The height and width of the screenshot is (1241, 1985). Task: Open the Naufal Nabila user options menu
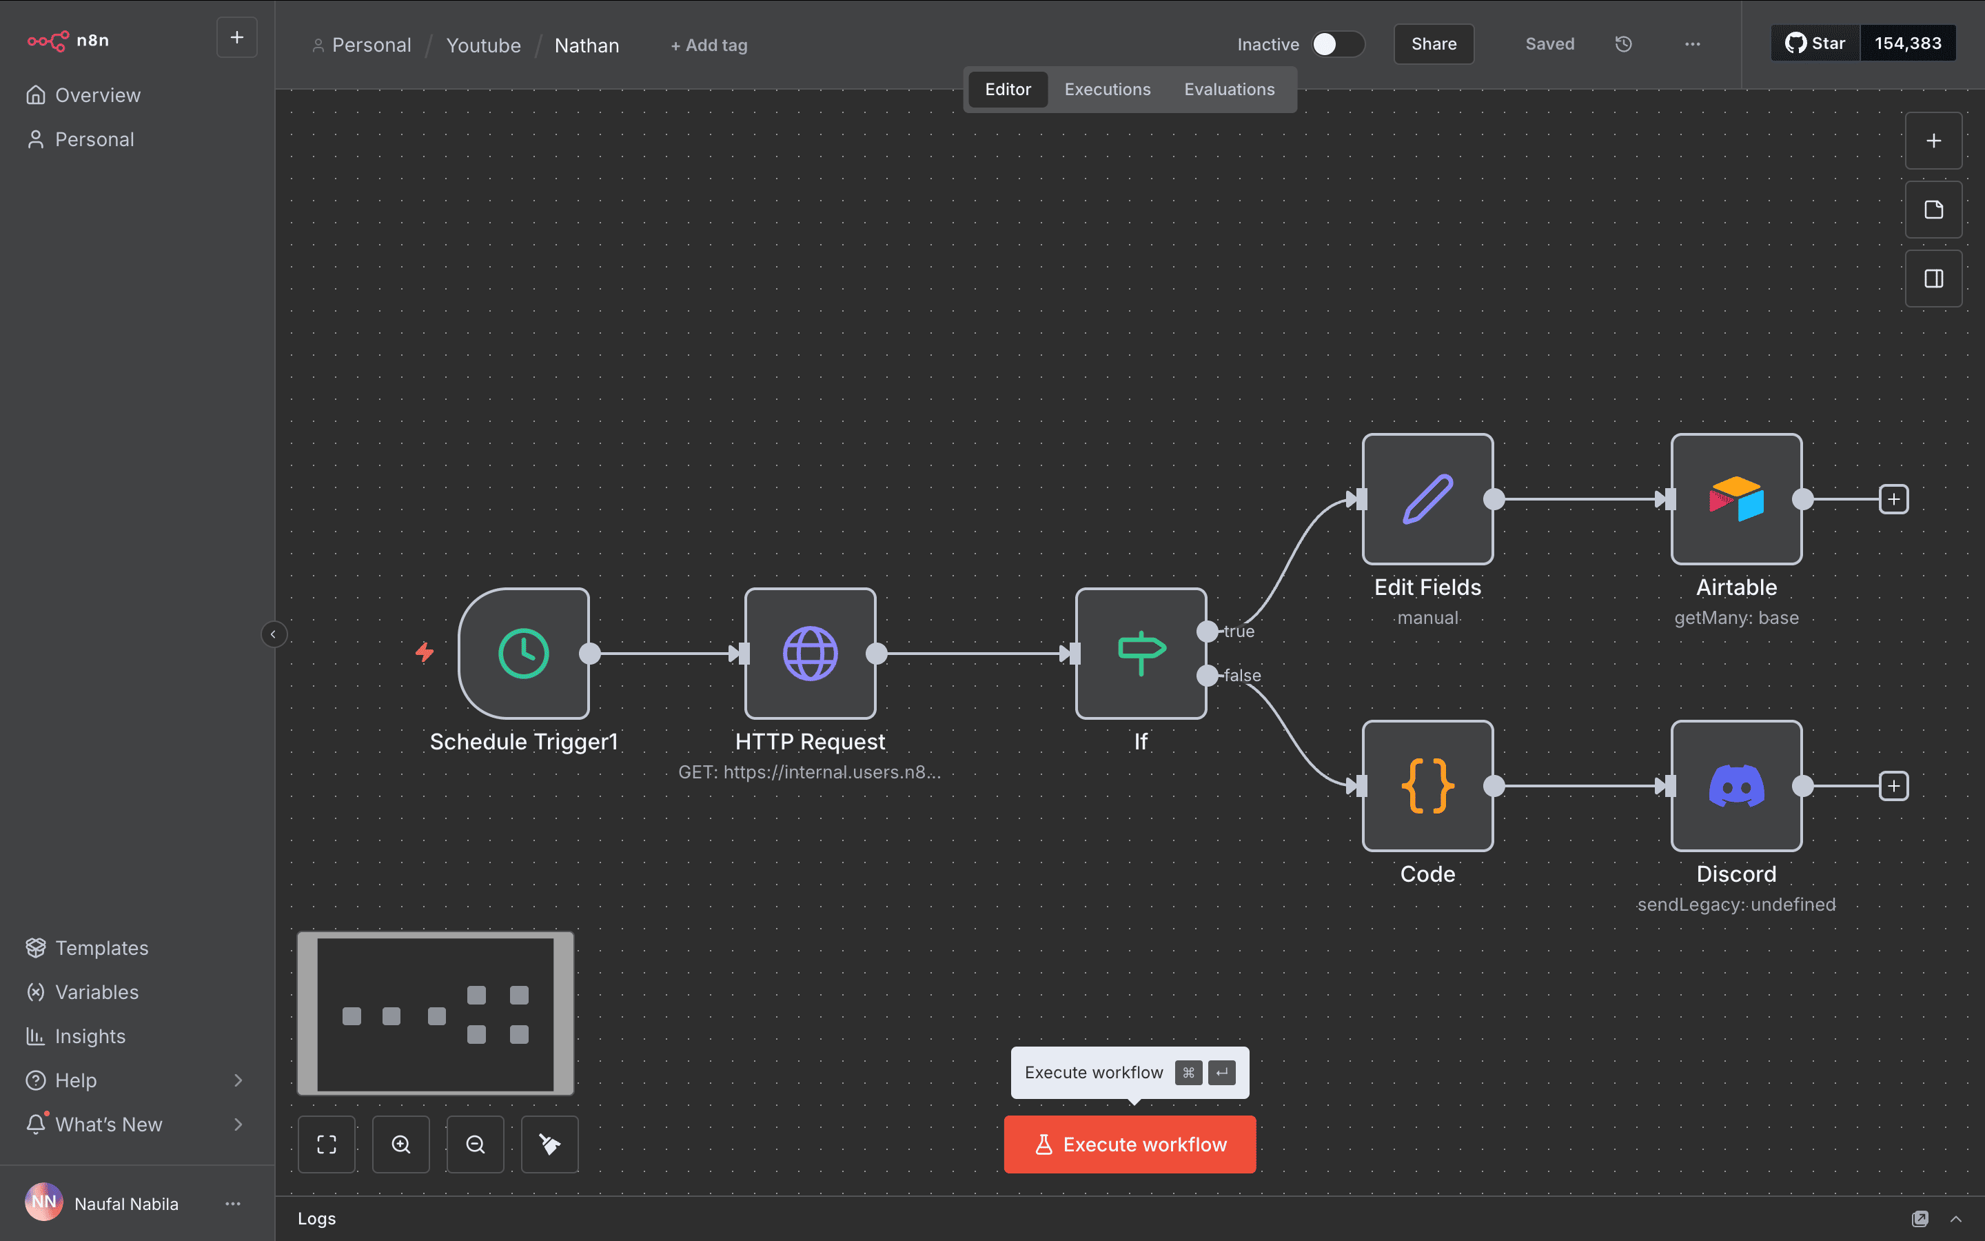coord(233,1203)
